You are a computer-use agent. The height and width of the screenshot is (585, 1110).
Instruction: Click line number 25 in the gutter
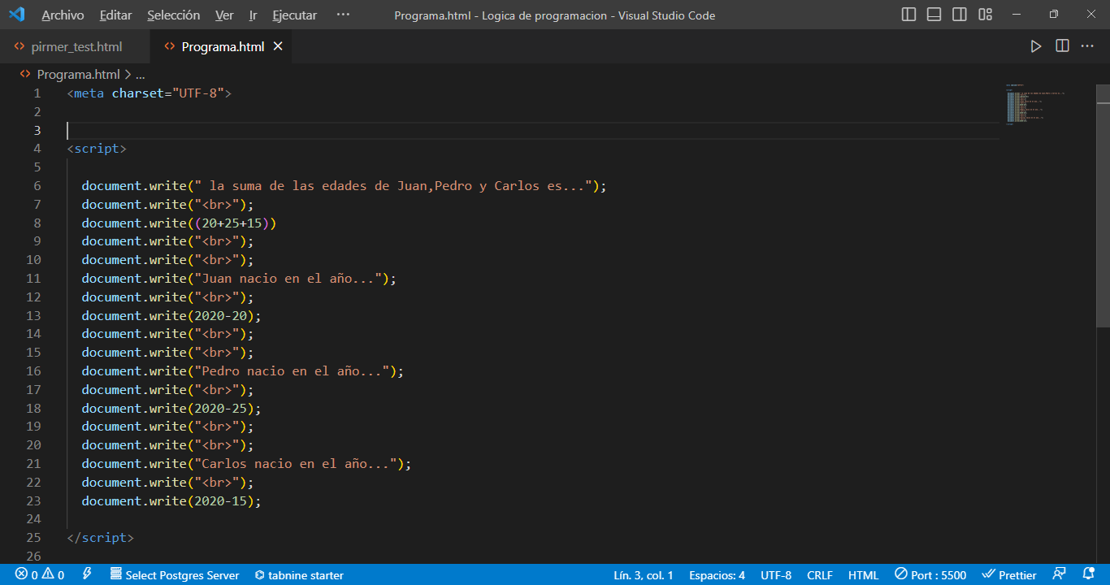pyautogui.click(x=33, y=538)
